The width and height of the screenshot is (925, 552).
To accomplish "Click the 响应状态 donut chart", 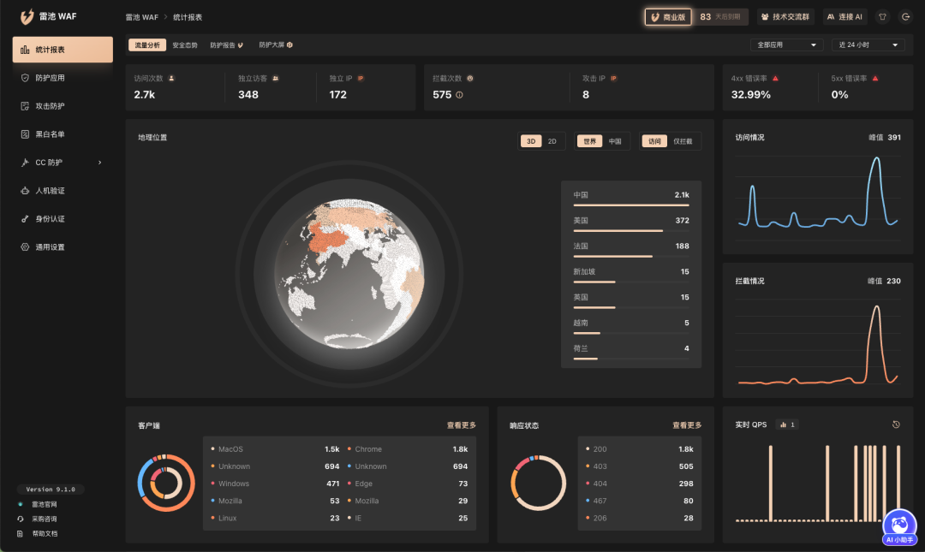I will click(538, 483).
